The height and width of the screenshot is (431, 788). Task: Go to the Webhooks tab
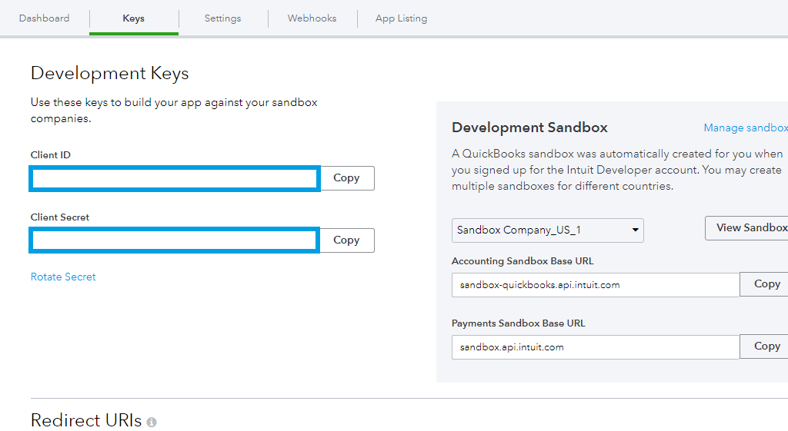point(312,18)
